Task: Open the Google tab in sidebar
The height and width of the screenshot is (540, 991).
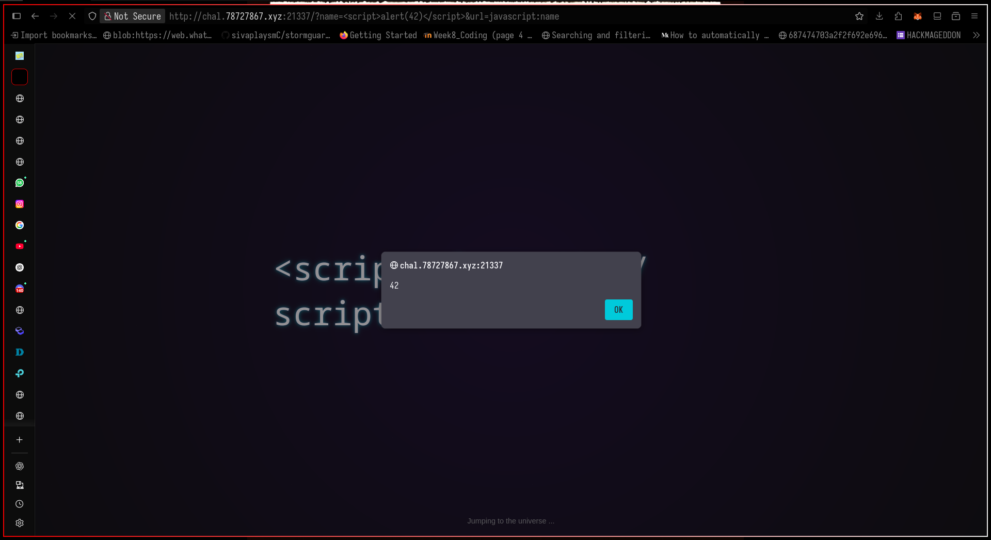Action: point(20,225)
